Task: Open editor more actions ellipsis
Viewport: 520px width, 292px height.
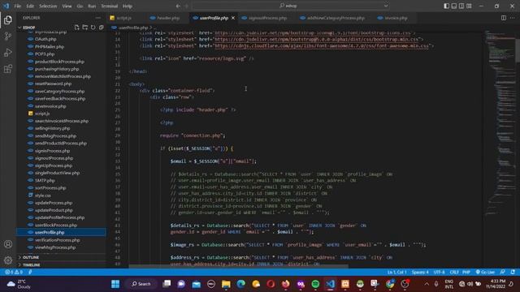Action: pos(513,18)
